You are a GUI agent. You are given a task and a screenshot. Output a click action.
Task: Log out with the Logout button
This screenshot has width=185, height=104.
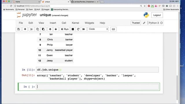coord(157,15)
